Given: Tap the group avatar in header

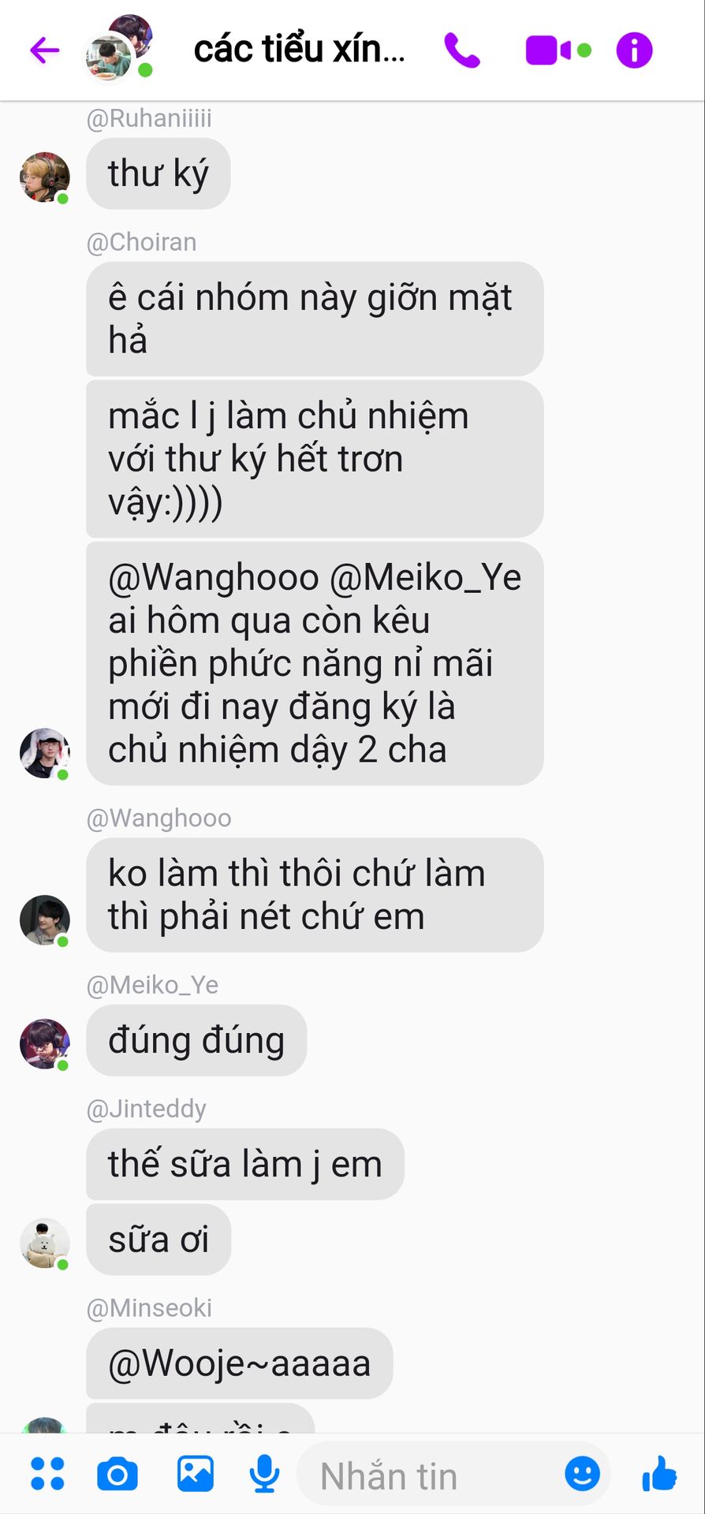Looking at the screenshot, I should pos(118,47).
